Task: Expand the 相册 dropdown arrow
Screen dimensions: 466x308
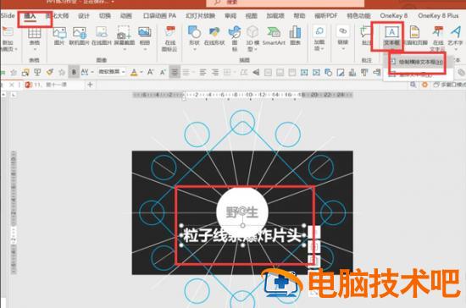Action: click(x=144, y=49)
